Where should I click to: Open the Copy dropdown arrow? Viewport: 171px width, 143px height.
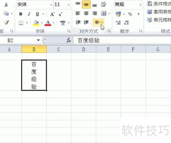point(12,14)
